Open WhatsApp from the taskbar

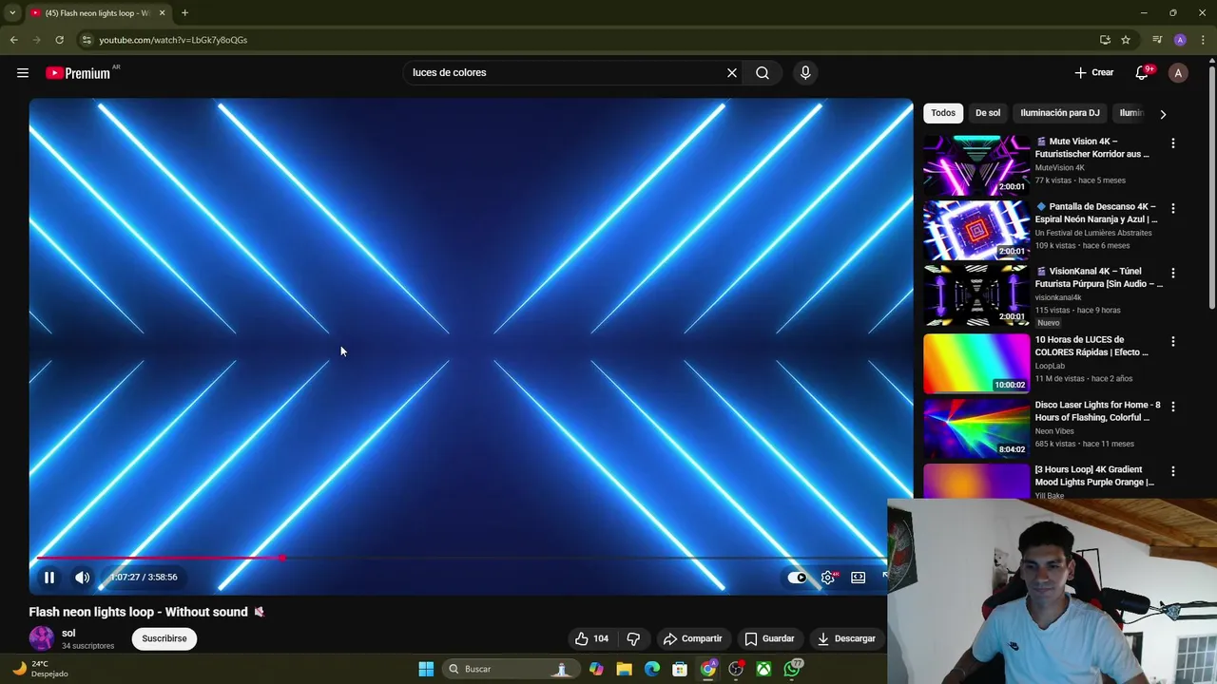pyautogui.click(x=793, y=669)
